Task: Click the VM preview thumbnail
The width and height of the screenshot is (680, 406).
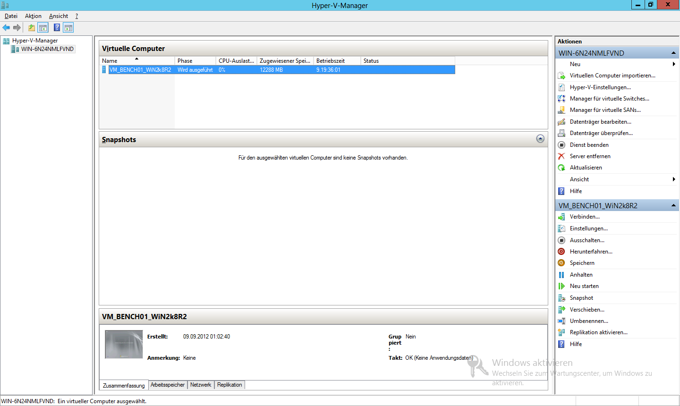Action: pyautogui.click(x=124, y=345)
